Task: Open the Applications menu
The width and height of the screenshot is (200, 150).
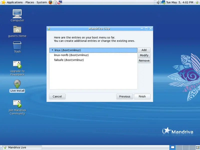Action: 15,2
